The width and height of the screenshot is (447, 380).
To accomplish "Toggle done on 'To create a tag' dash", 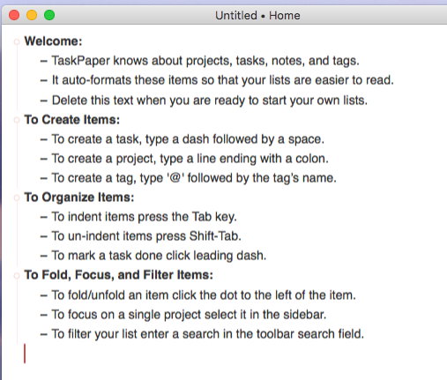I will tap(43, 178).
